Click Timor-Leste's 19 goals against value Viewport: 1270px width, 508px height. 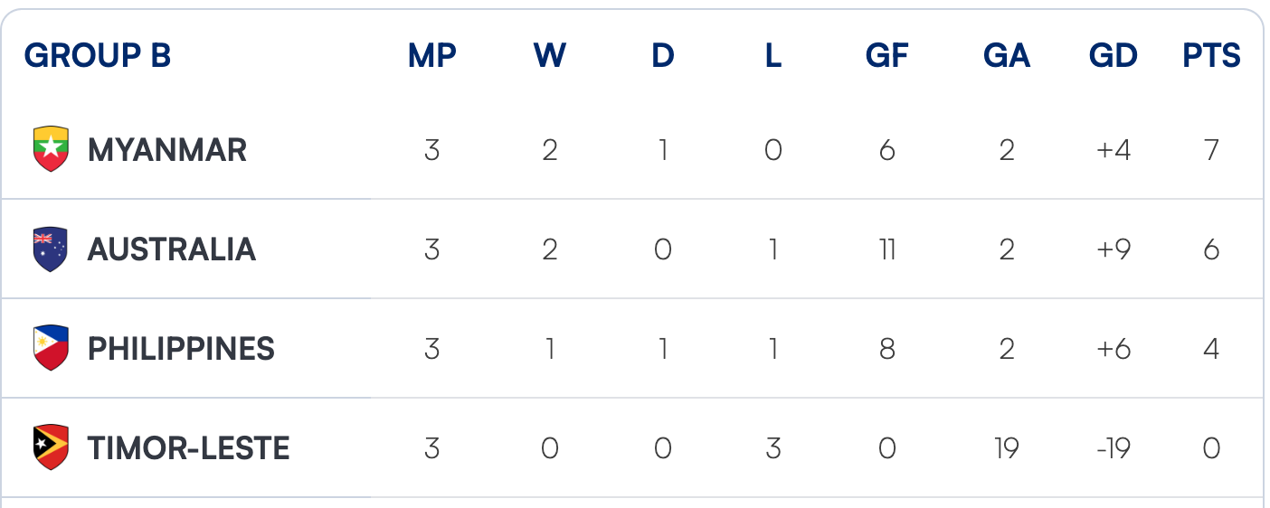pos(1007,448)
